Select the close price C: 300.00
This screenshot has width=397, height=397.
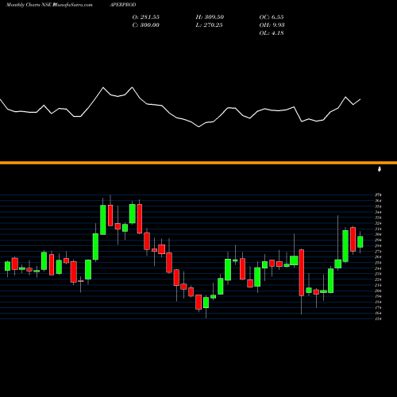[146, 25]
